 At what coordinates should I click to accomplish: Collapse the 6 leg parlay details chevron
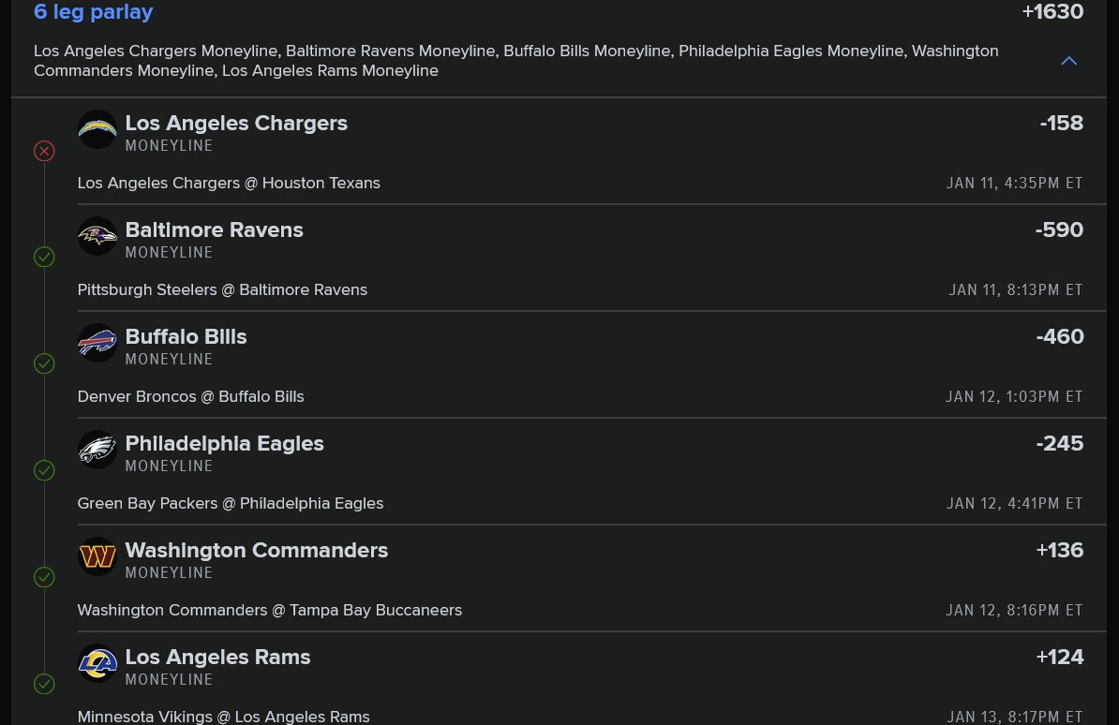pyautogui.click(x=1068, y=61)
